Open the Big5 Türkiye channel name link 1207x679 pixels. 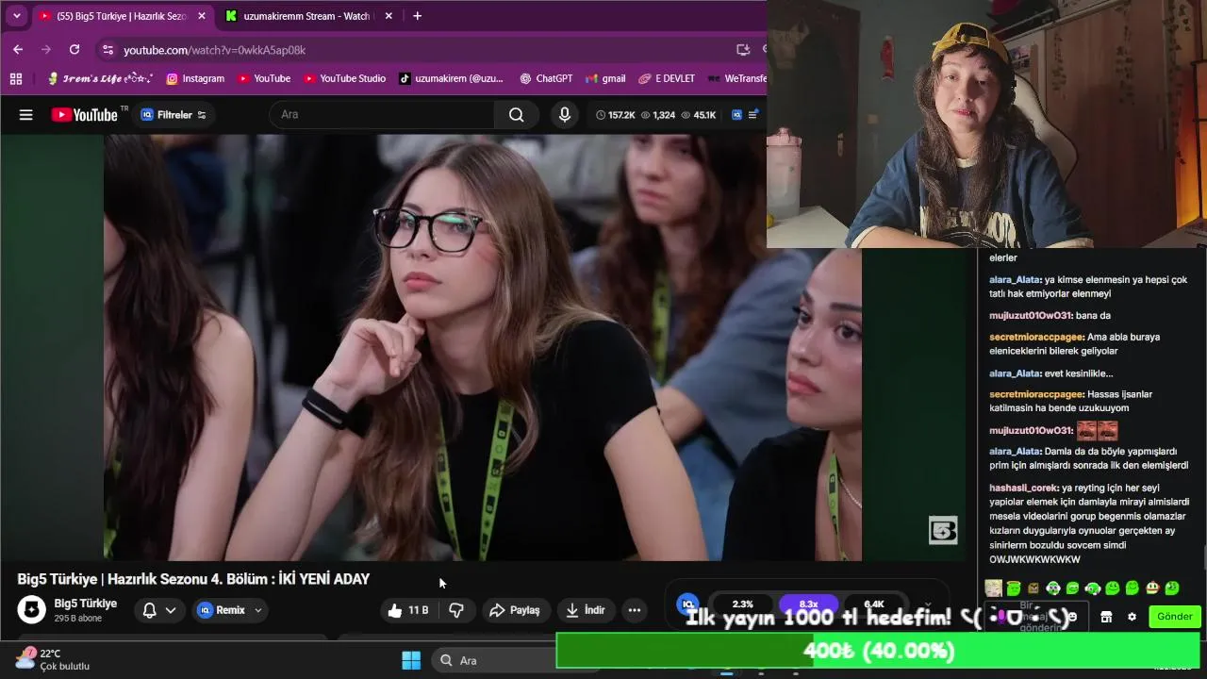click(86, 604)
